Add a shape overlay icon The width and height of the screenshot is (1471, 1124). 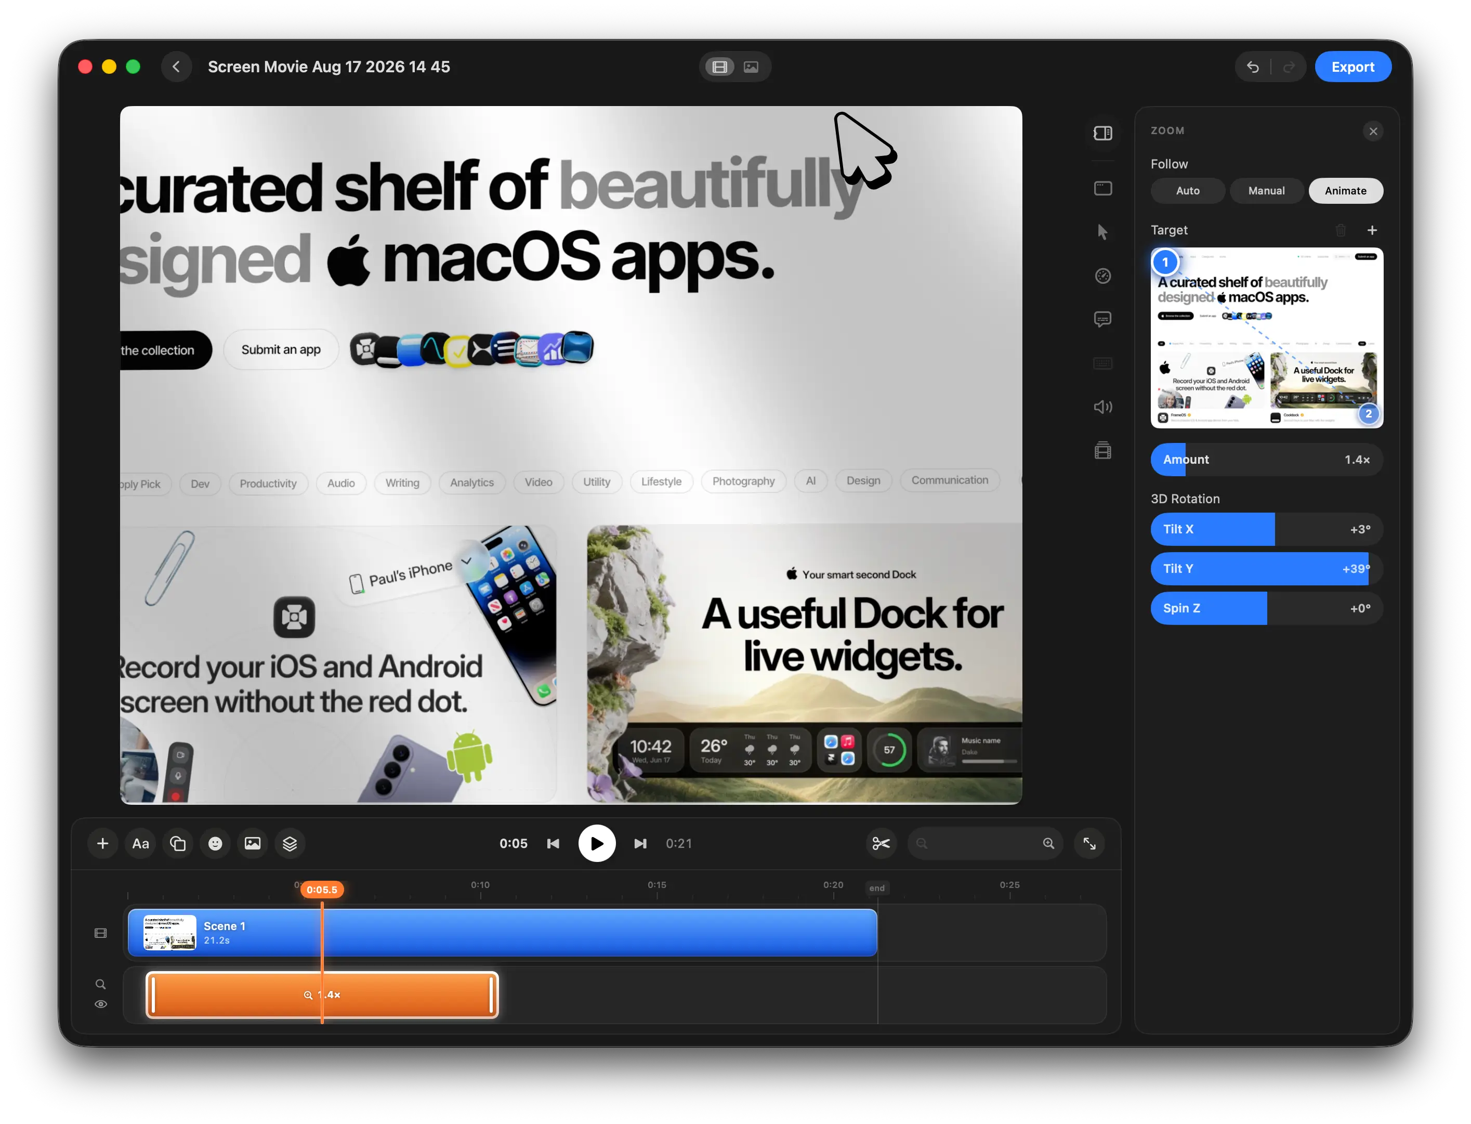coord(178,844)
